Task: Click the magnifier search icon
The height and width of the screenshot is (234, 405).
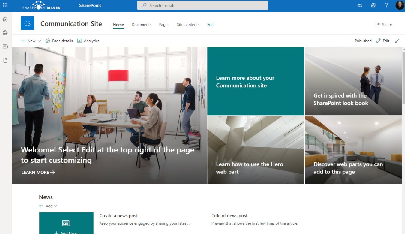Action: [144, 5]
